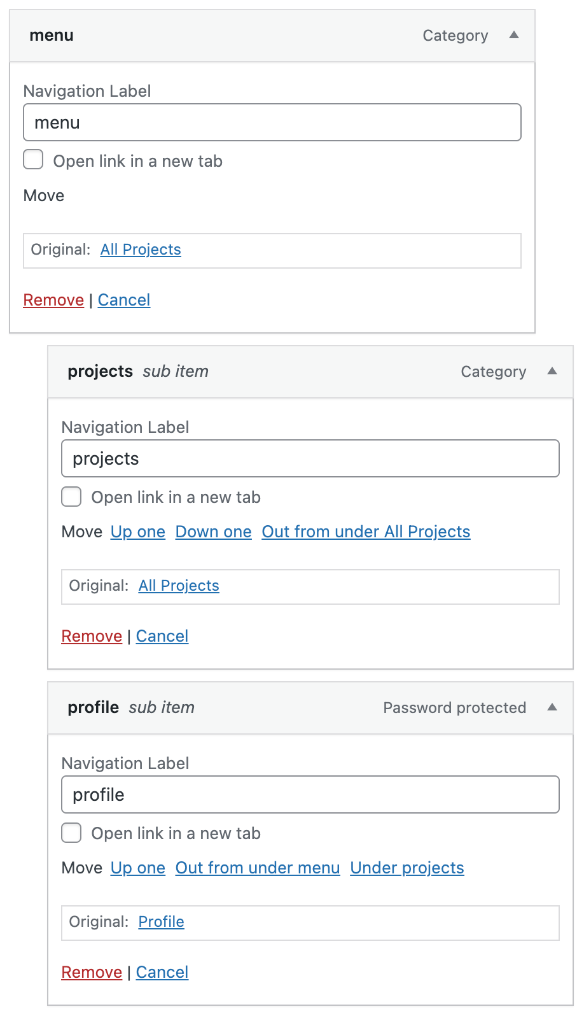Move profile Out from under menu
The image size is (584, 1016).
258,868
